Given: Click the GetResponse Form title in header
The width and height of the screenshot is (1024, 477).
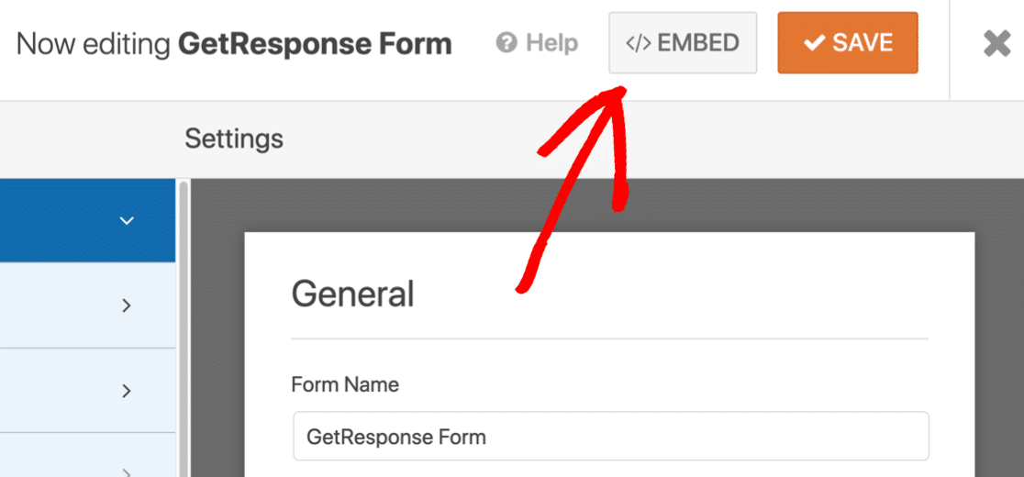Looking at the screenshot, I should pyautogui.click(x=315, y=44).
